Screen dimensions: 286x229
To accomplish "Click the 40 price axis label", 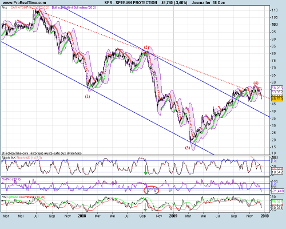I will pos(274,111).
